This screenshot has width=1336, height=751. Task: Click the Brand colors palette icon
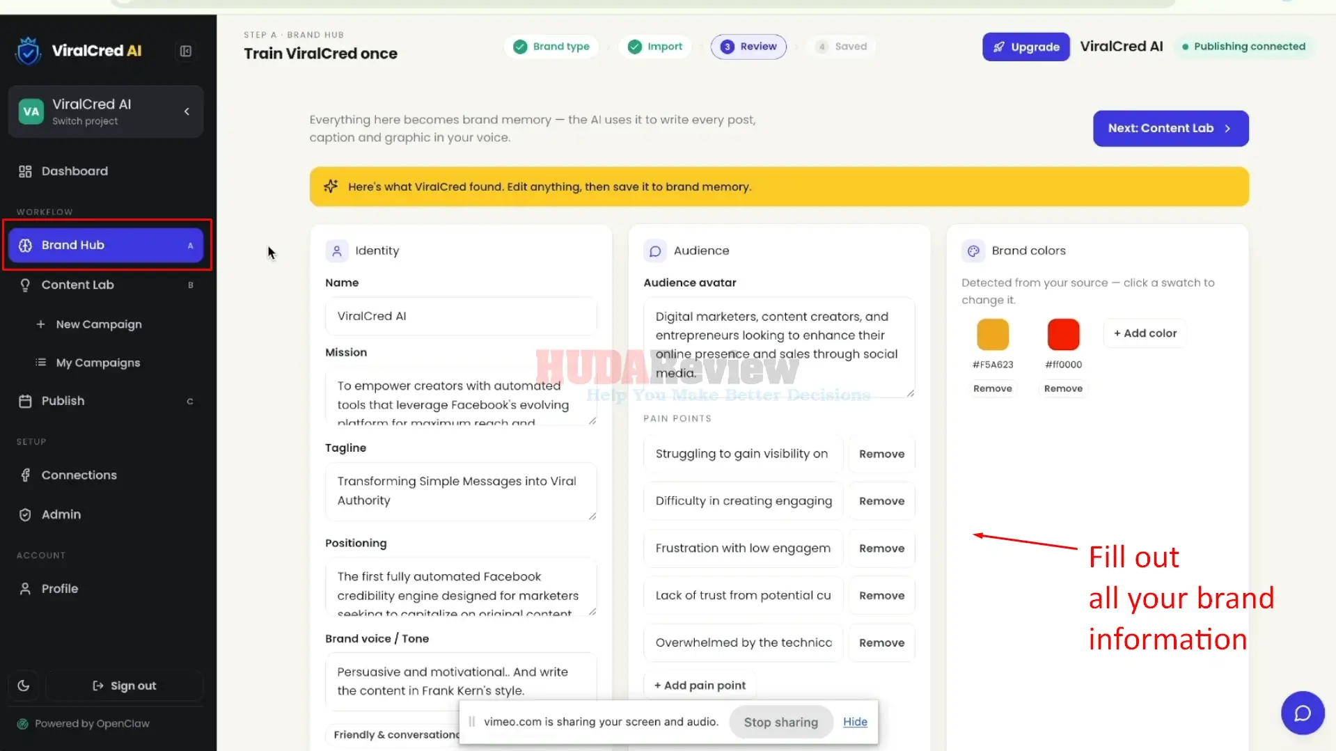pos(973,251)
